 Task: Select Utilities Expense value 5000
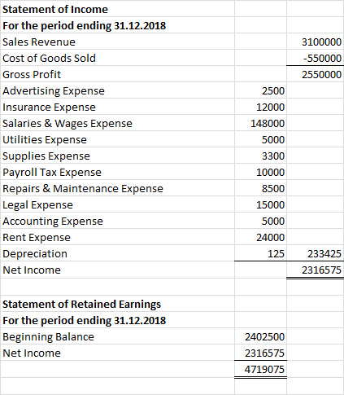point(273,140)
